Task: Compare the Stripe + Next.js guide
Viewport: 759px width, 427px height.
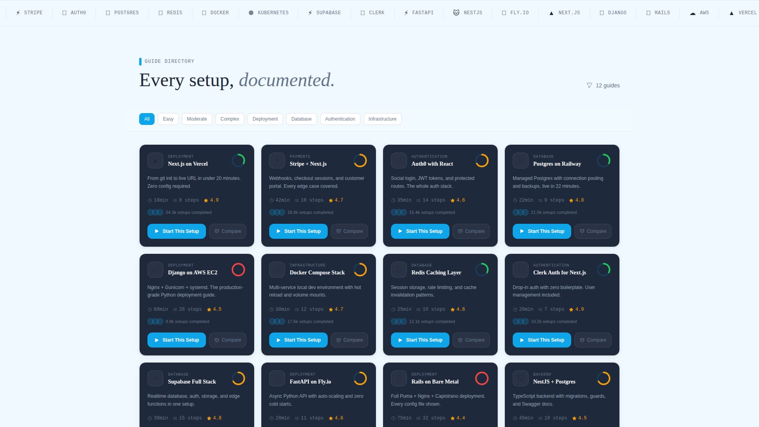Action: pyautogui.click(x=349, y=231)
